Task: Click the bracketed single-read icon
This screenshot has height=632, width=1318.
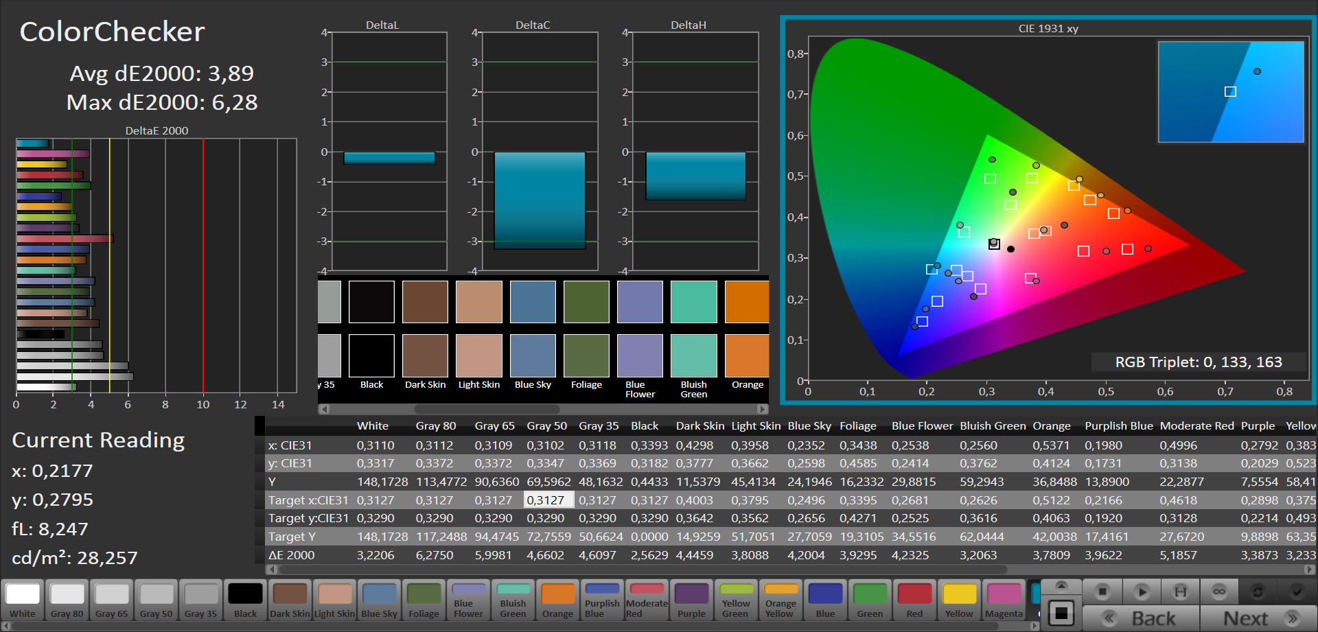Action: [1180, 592]
